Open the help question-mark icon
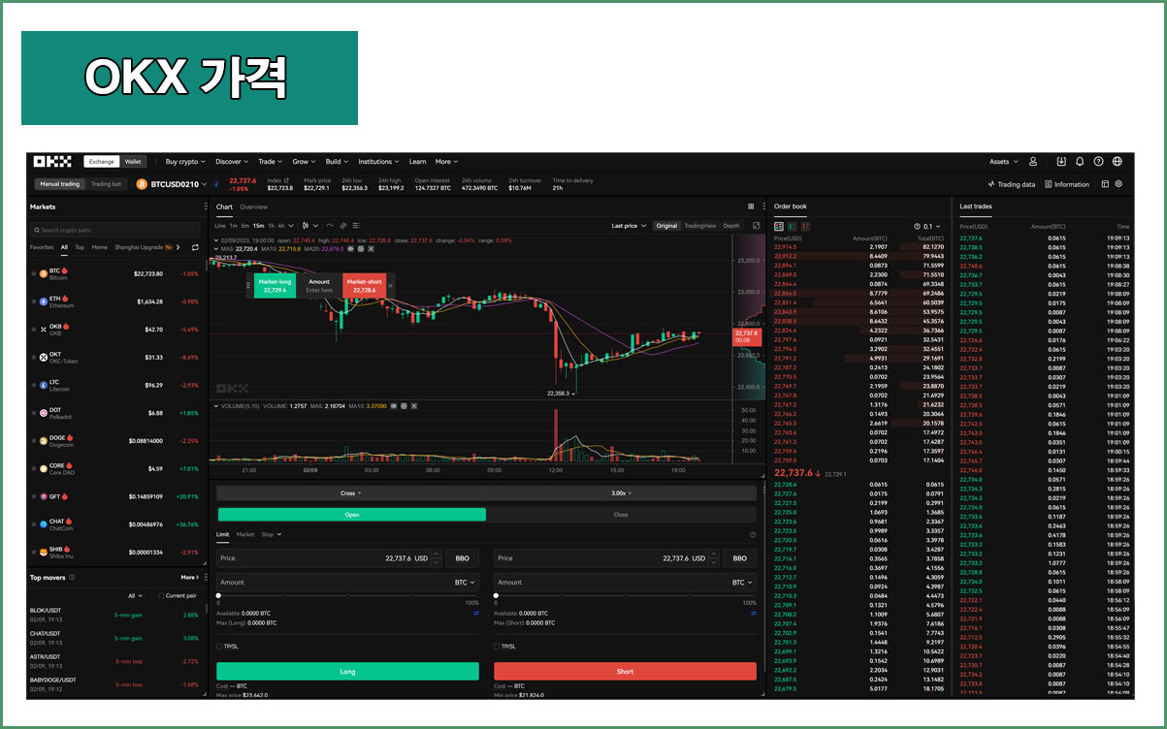Screen dimensions: 1167x729 1098,162
